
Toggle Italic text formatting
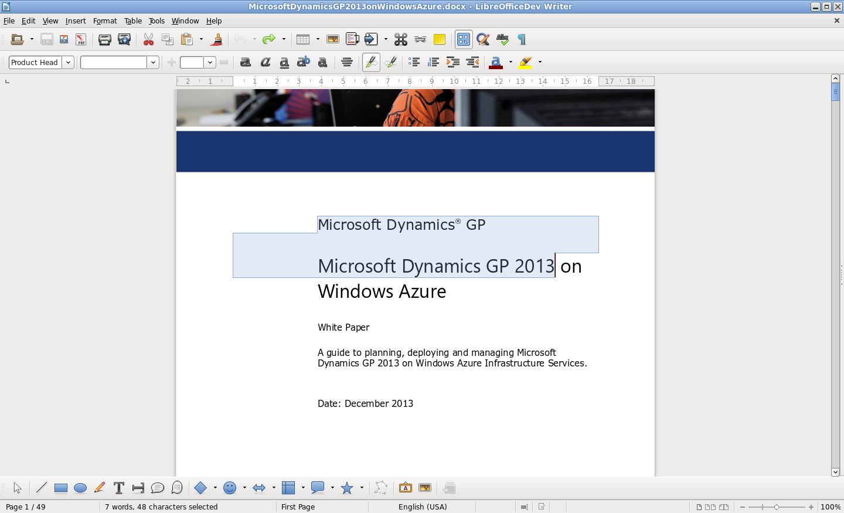[x=265, y=62]
